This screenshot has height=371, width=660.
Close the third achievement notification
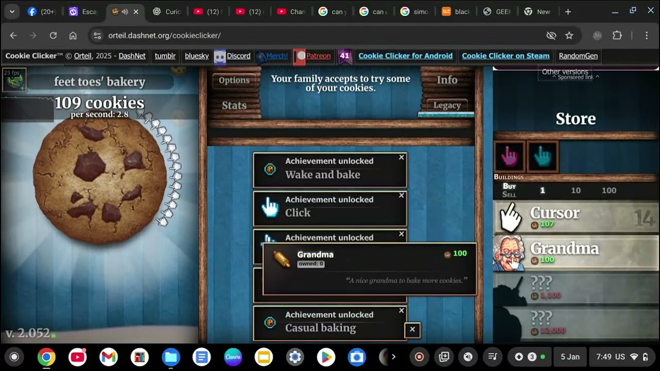402,234
